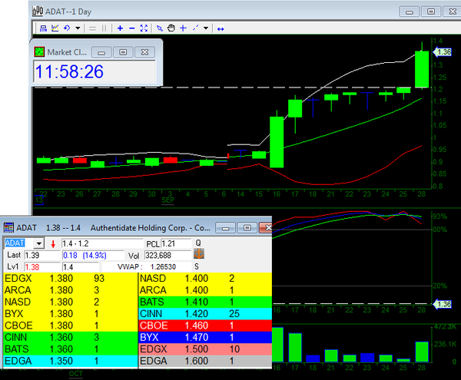Click the 1.36 price marker on chart axis
Screen dimensions: 461x380
[443, 52]
